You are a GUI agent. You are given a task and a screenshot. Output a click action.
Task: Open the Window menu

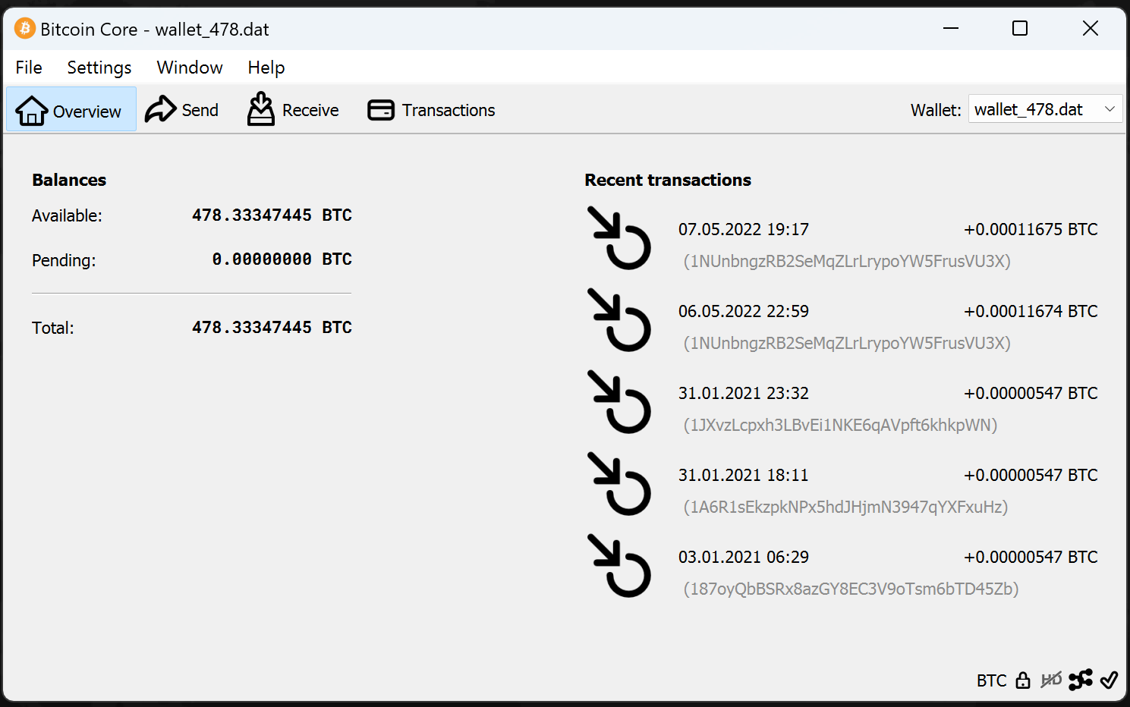(190, 68)
